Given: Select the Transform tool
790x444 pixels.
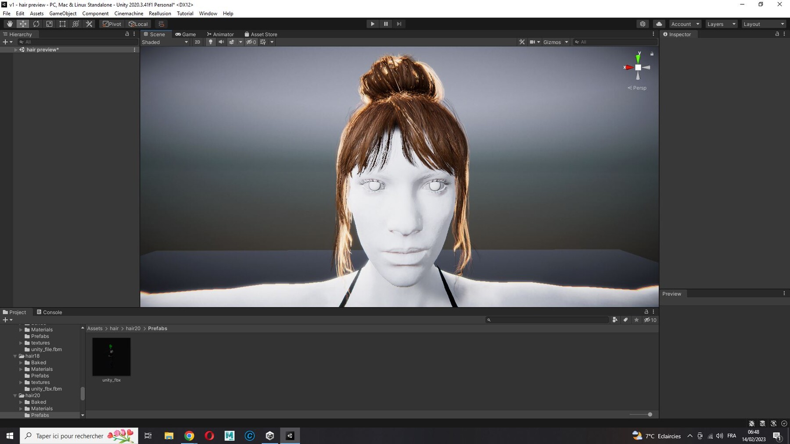Looking at the screenshot, I should [x=75, y=24].
